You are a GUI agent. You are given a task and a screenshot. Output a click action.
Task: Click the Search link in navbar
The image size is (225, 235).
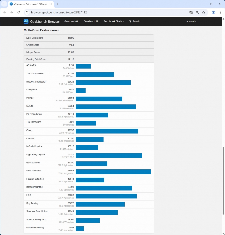(134, 21)
